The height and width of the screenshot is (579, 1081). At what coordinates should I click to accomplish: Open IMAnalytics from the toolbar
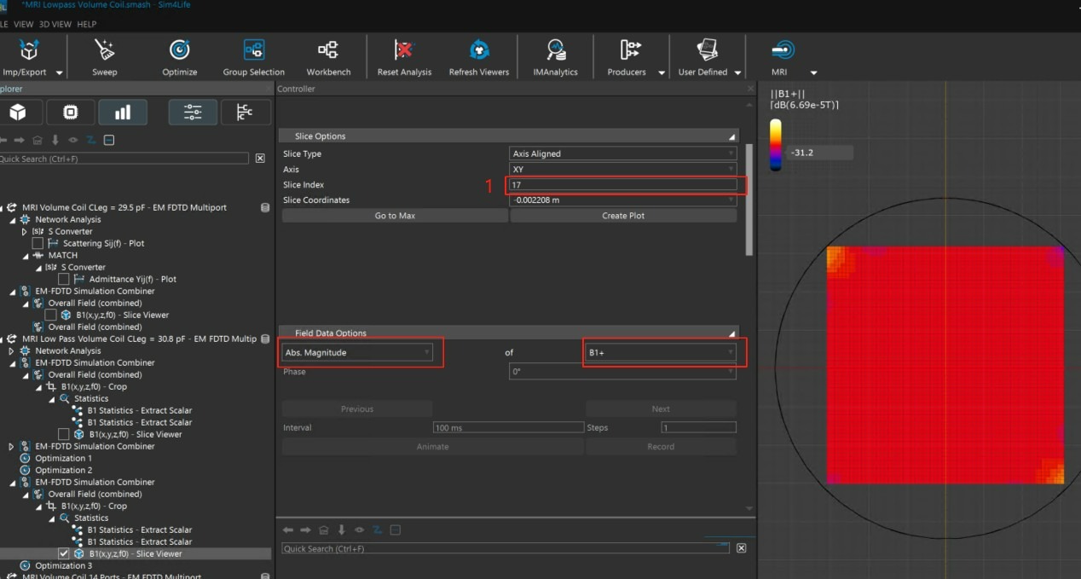tap(556, 50)
